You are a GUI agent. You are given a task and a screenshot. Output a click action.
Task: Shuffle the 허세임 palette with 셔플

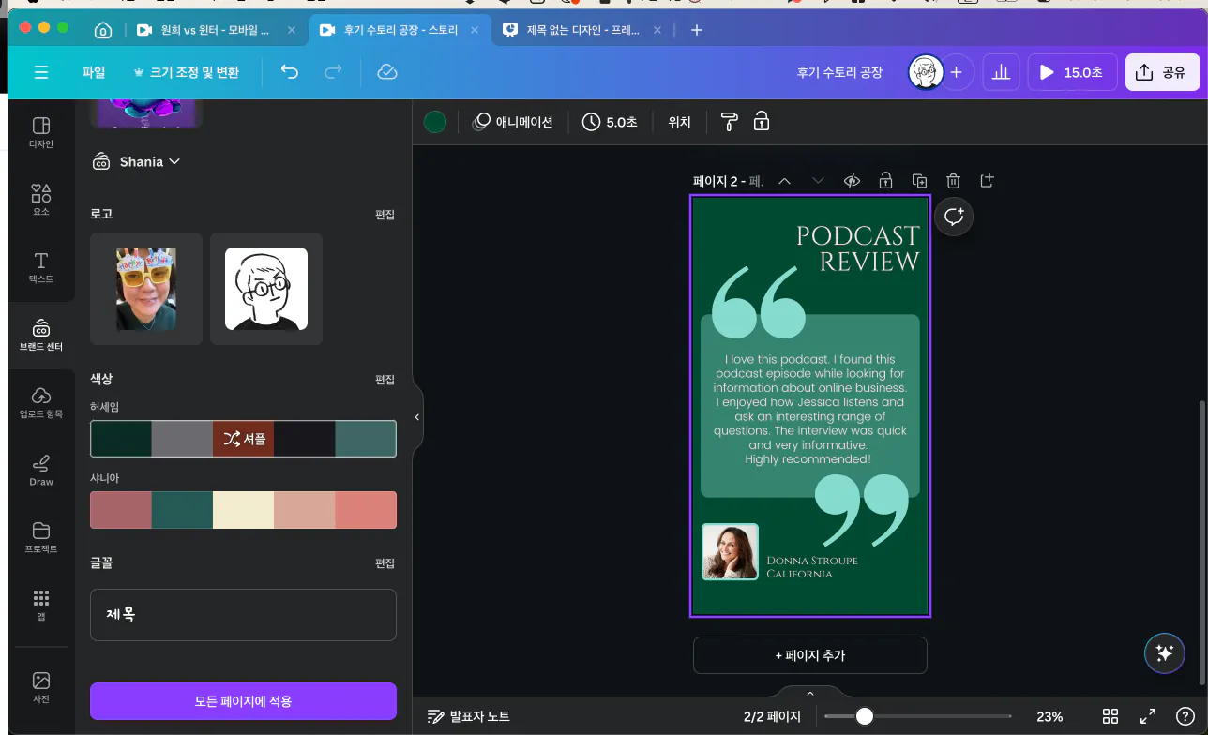coord(244,439)
